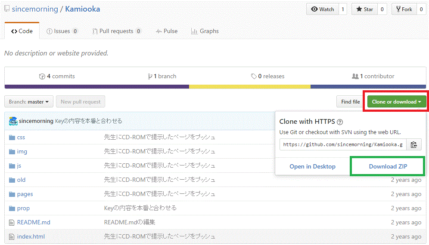The image size is (429, 245).
Task: Open the watchers count 1
Action: (x=343, y=9)
